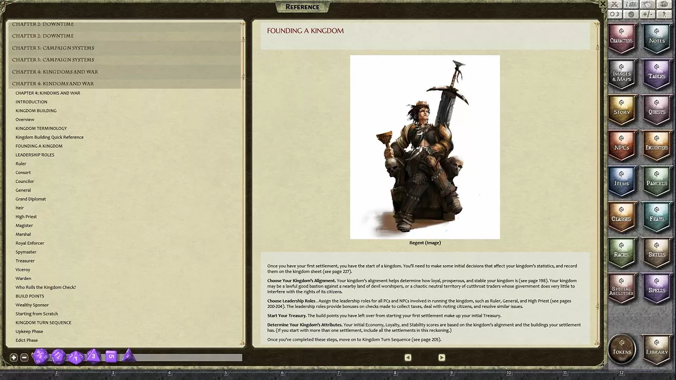The height and width of the screenshot is (380, 676).
Task: Select Kingdom Building entry
Action: pos(36,111)
